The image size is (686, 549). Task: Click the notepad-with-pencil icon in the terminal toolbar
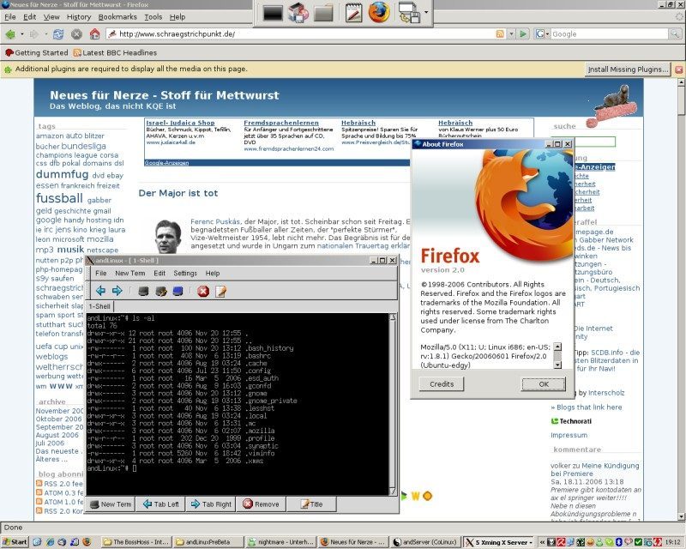tap(220, 291)
